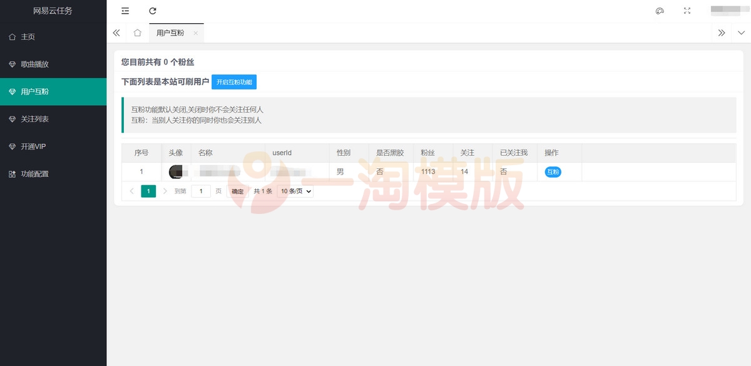This screenshot has height=366, width=751.
Task: Toggle the sidebar collapse icon
Action: (x=125, y=10)
